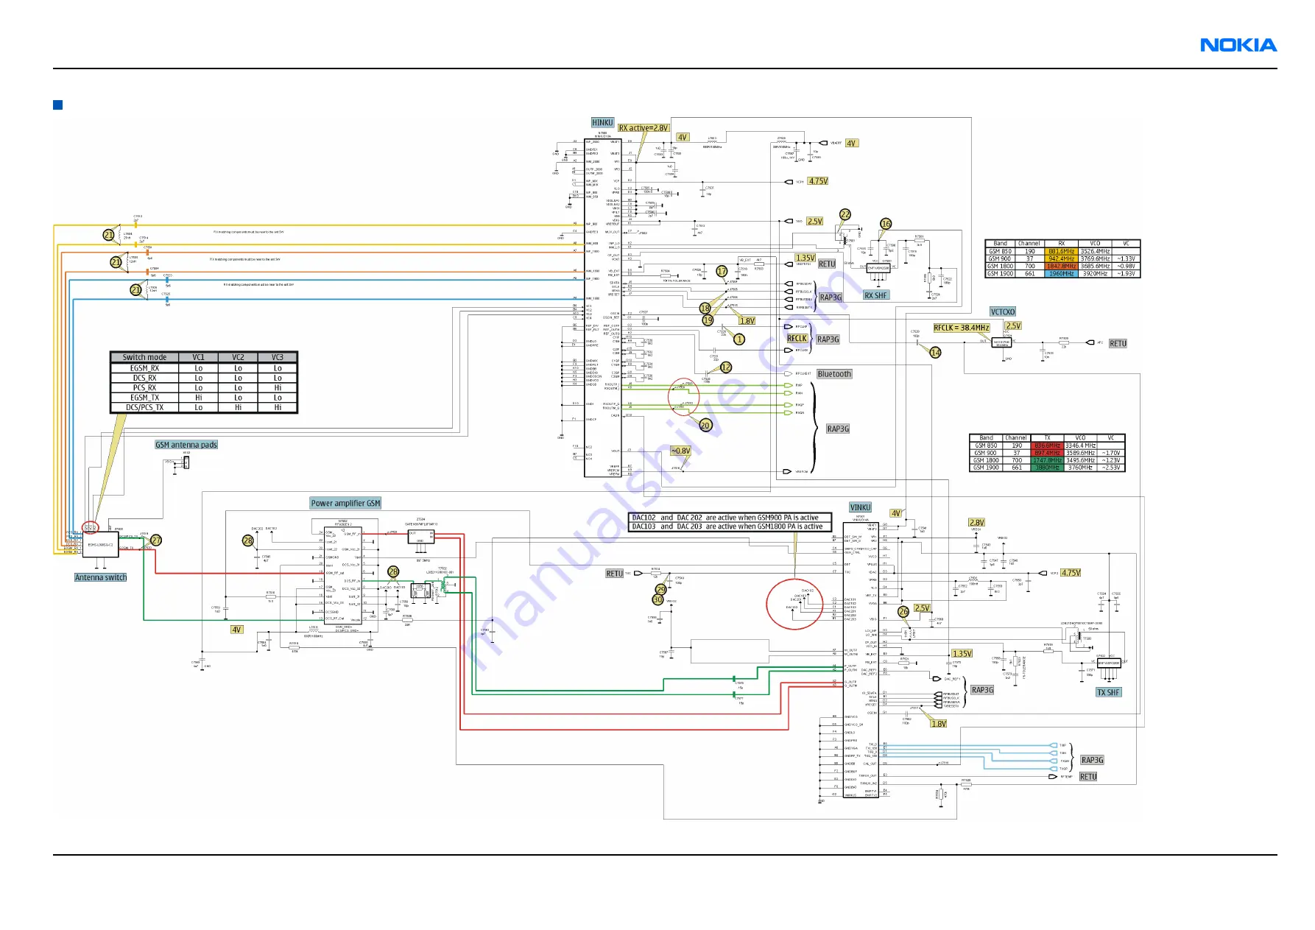This screenshot has height=930, width=1315.
Task: Click callout number 1
Action: point(738,339)
